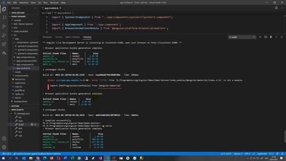Screen dimensions: 286x161
Task: Expand the assets folder
Action: tap(24, 72)
